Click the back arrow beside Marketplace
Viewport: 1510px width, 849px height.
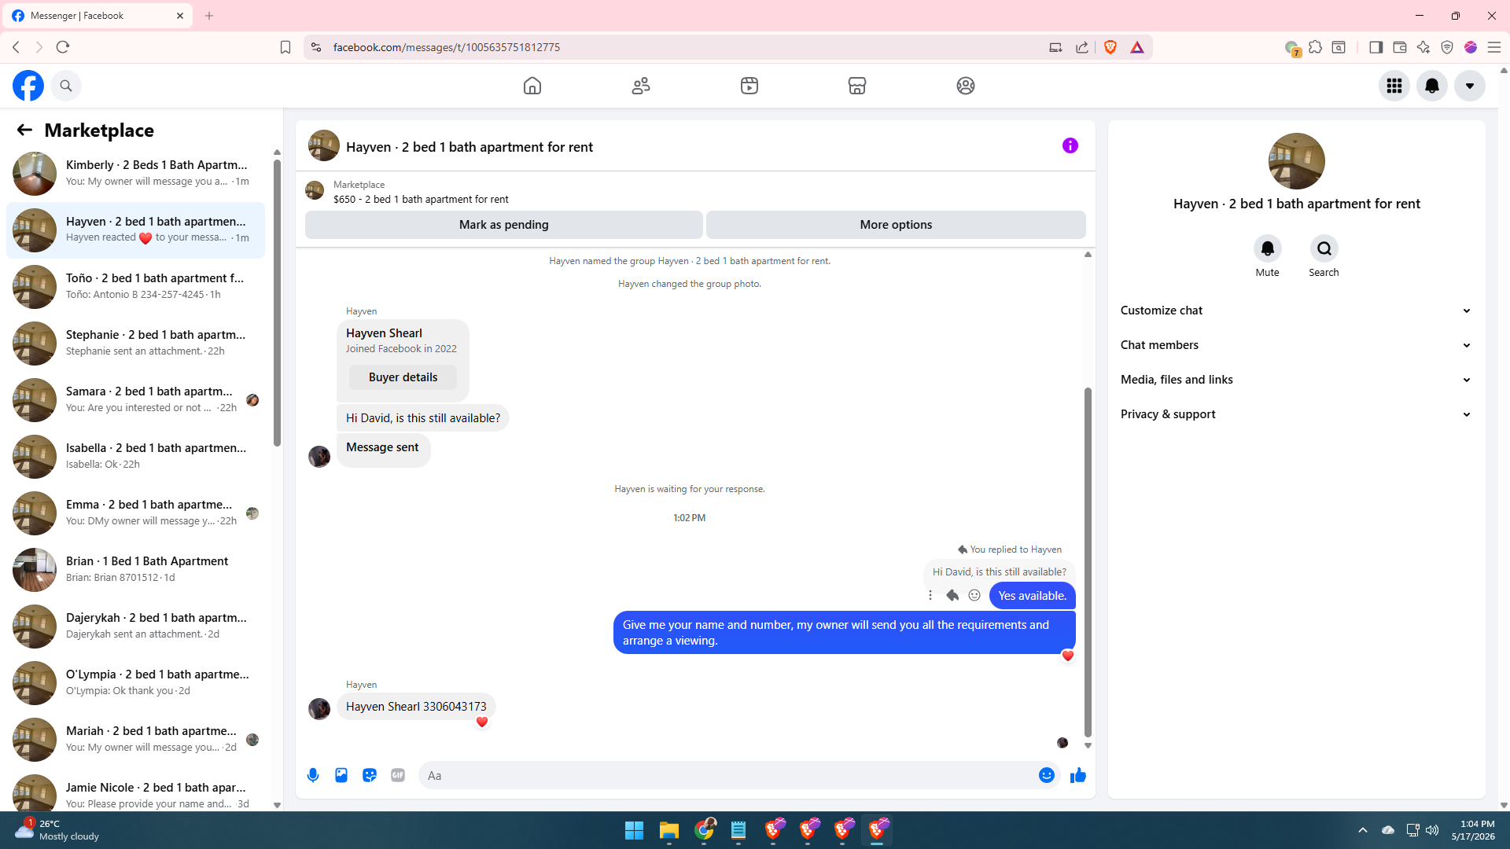24,130
